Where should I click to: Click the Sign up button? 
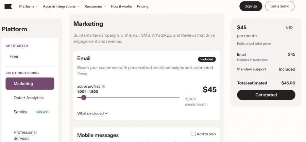(x=251, y=6)
